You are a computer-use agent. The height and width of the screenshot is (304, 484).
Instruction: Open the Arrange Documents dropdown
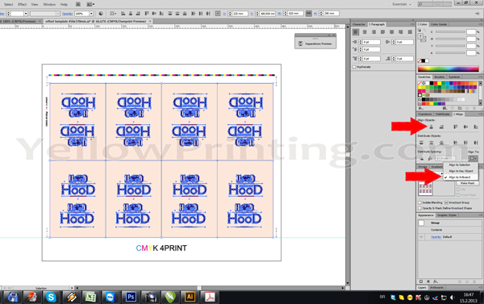tap(90, 4)
